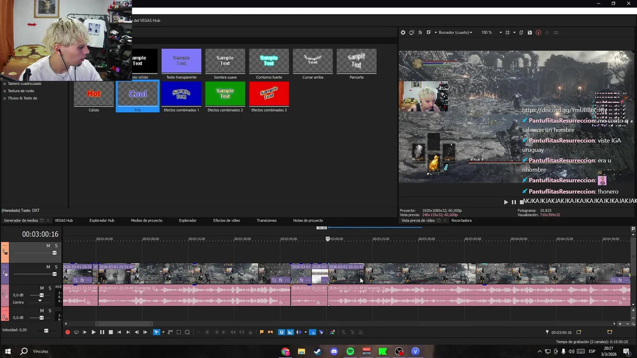Screen dimensions: 637x358
Task: Mute audio track 3
Action: point(42,288)
